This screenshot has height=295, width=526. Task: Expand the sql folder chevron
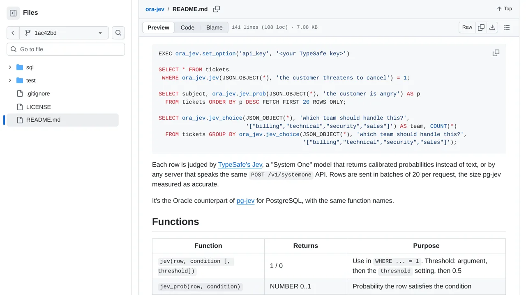click(x=10, y=67)
